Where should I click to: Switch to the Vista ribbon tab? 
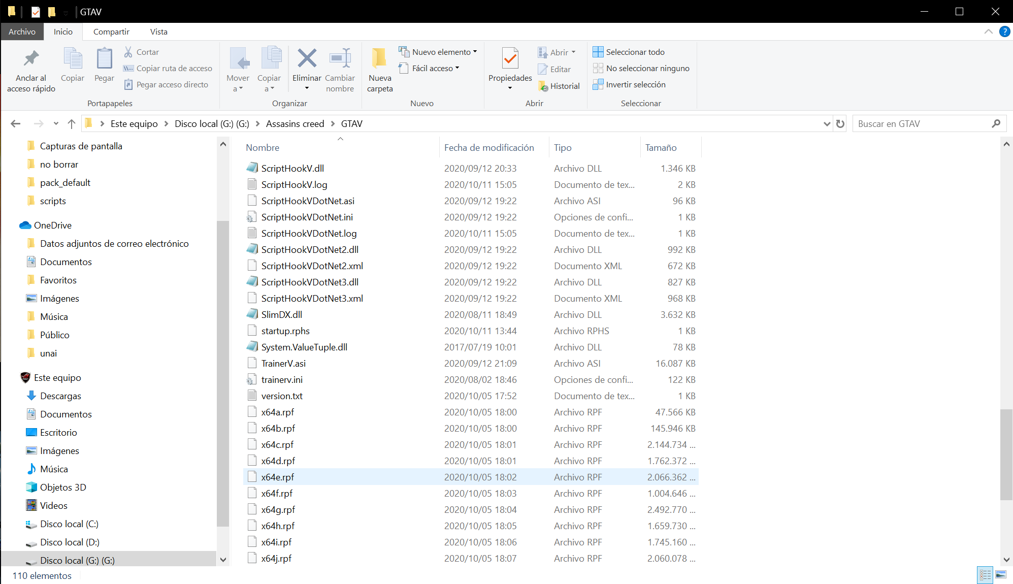pyautogui.click(x=158, y=31)
